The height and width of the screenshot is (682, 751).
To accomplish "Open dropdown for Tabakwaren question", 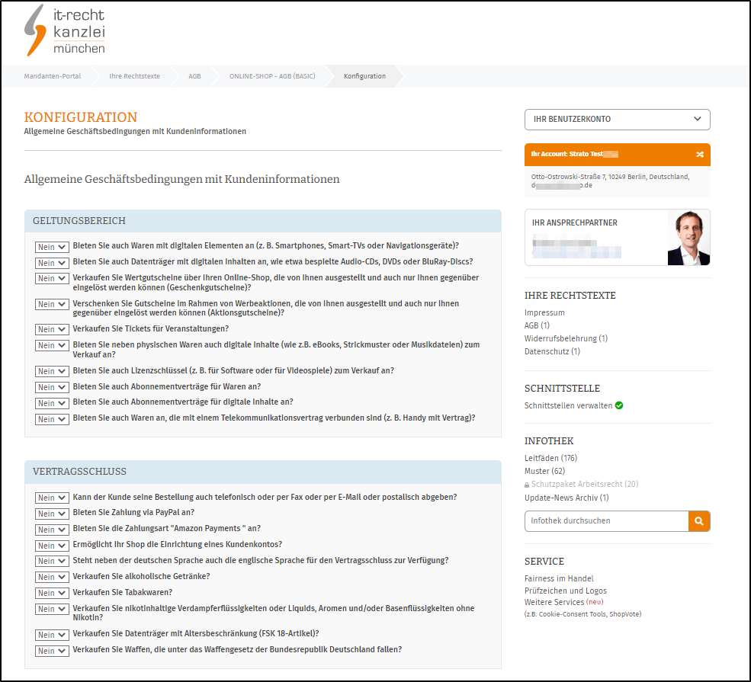I will (52, 593).
